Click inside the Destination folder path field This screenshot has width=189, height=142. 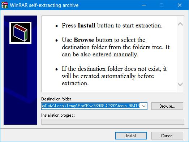click(x=91, y=106)
